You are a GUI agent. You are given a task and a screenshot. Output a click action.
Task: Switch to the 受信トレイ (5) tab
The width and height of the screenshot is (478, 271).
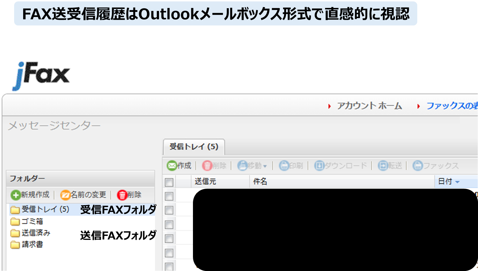coord(193,147)
